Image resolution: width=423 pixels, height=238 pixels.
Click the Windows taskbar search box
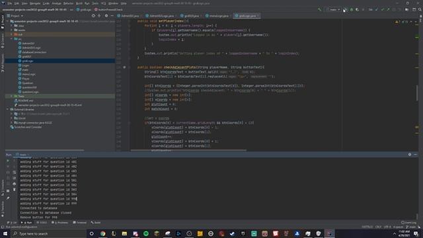[x=48, y=233]
